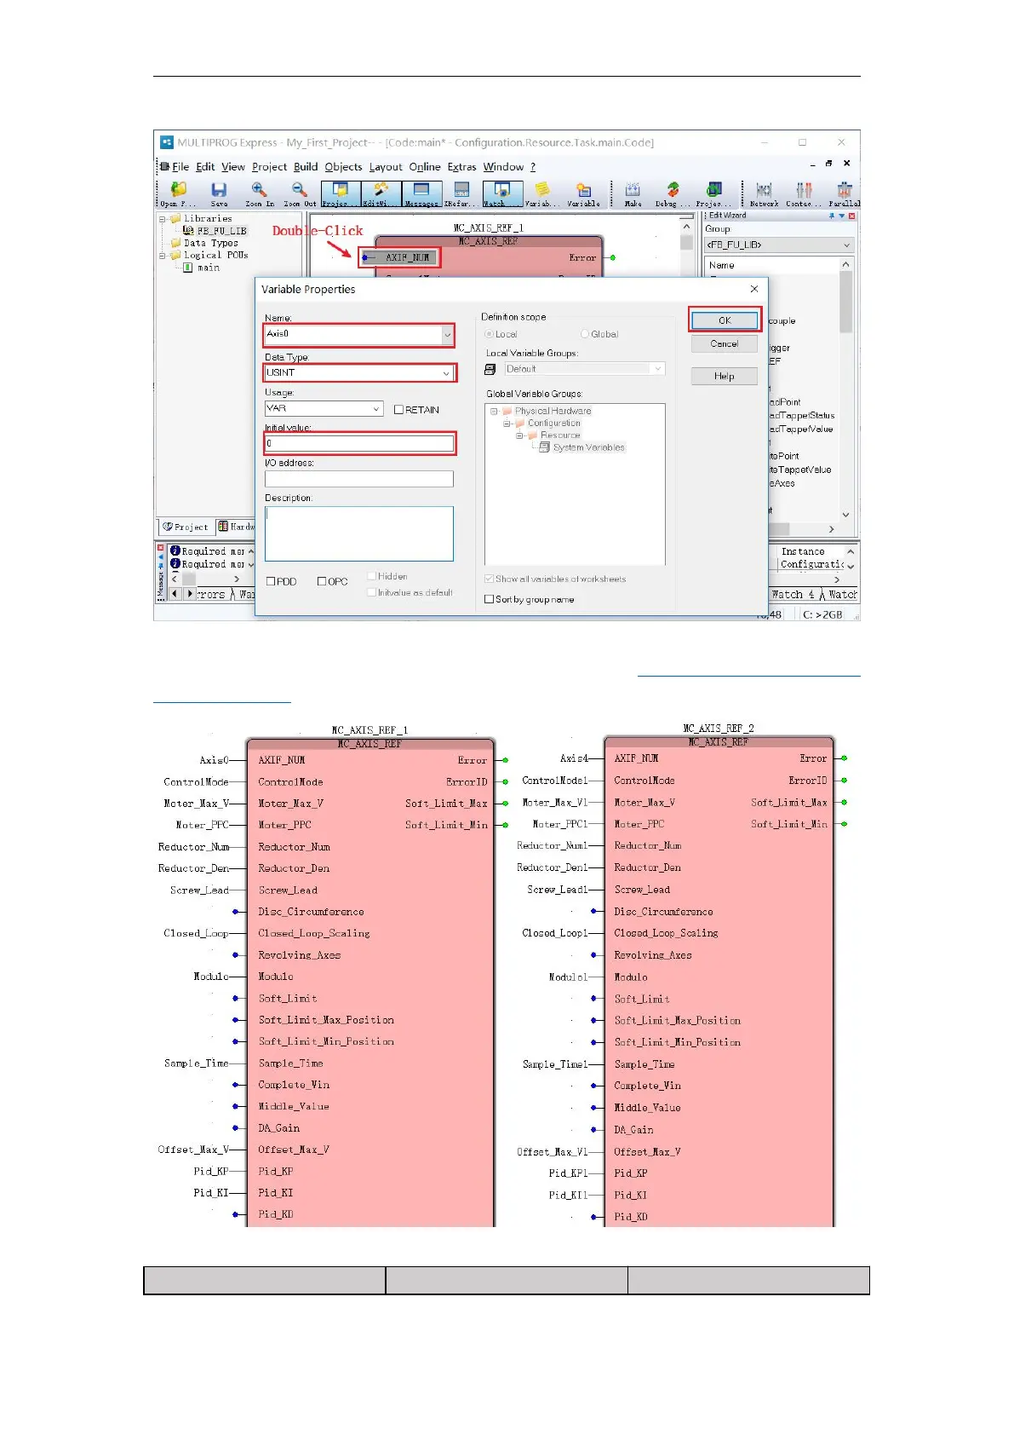Close the Edit Wizard pane
Image resolution: width=1014 pixels, height=1435 pixels.
[x=851, y=216]
